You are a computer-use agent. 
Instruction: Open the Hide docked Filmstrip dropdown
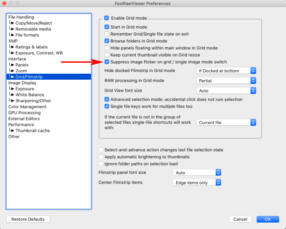226,71
